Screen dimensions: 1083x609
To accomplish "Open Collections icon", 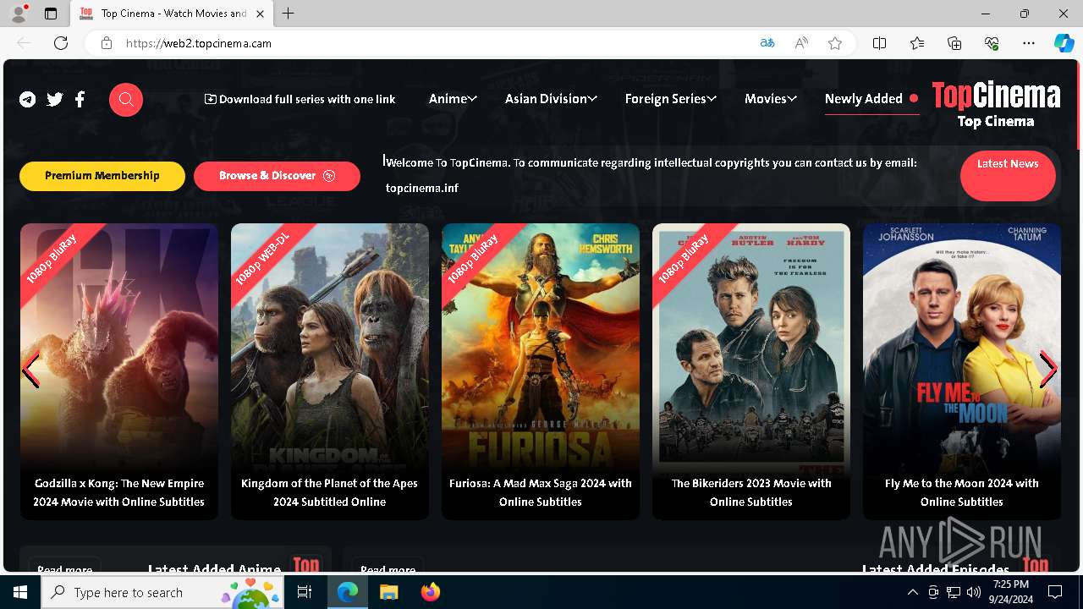I will click(954, 43).
